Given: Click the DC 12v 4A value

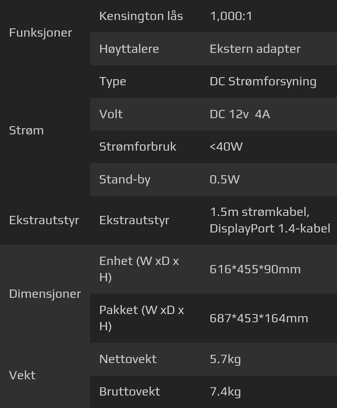Looking at the screenshot, I should 240,114.
